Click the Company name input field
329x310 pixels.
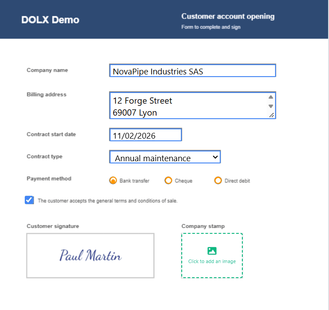tap(192, 70)
